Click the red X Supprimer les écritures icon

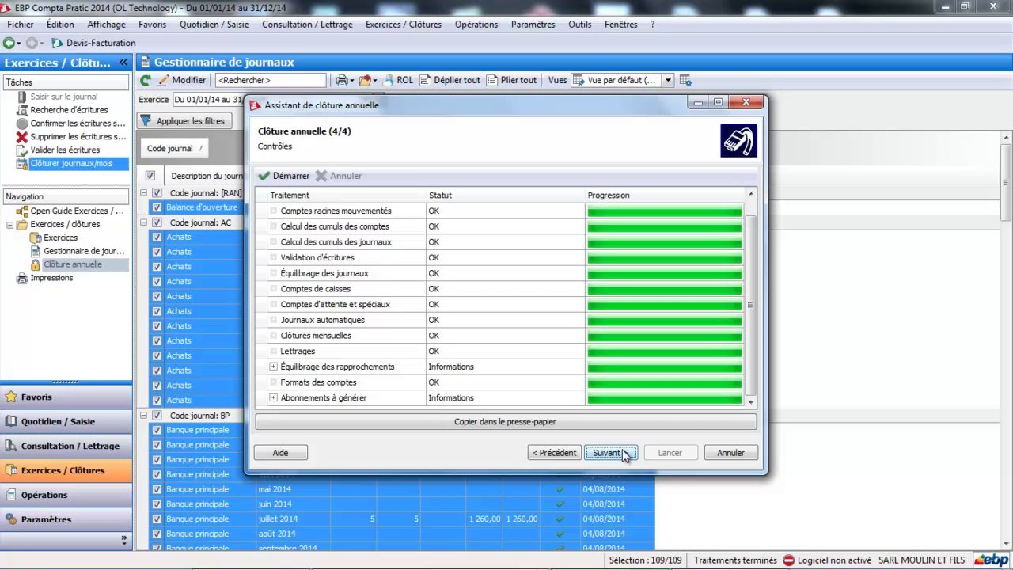[22, 137]
